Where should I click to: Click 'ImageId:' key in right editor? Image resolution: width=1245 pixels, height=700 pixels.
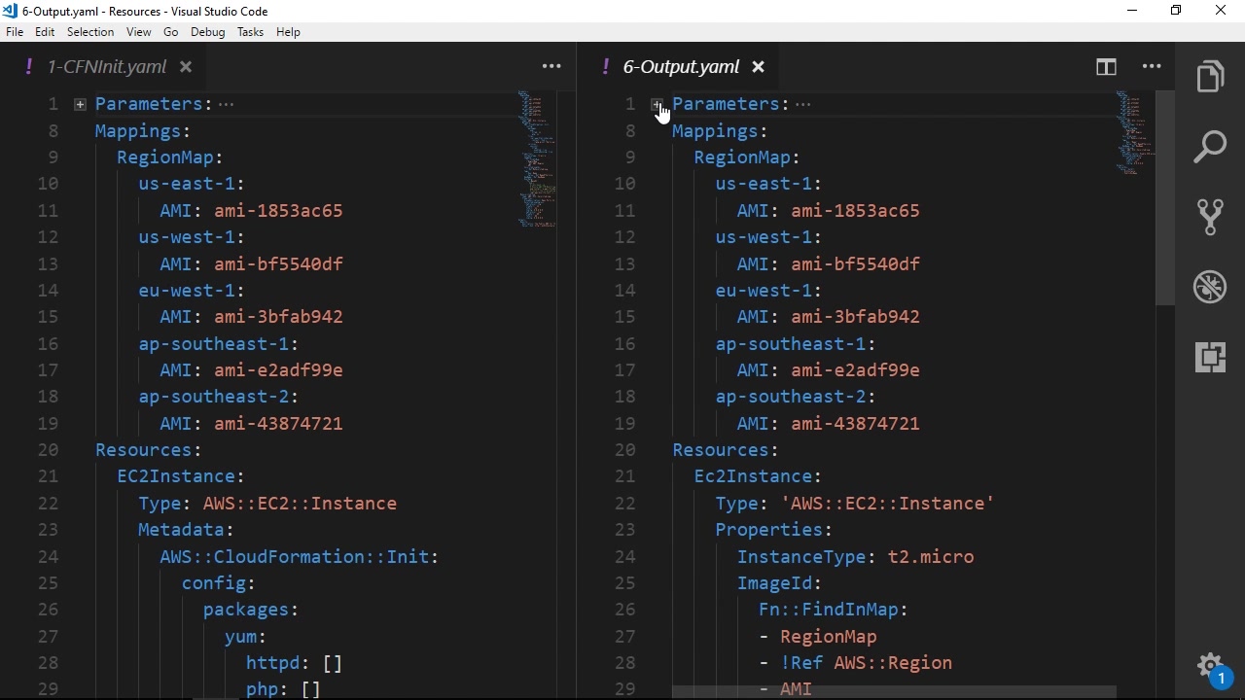click(780, 583)
